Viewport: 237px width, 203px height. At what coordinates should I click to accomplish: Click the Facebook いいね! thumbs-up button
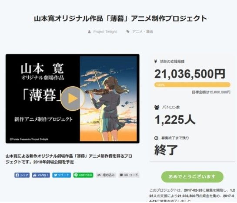[41, 175]
